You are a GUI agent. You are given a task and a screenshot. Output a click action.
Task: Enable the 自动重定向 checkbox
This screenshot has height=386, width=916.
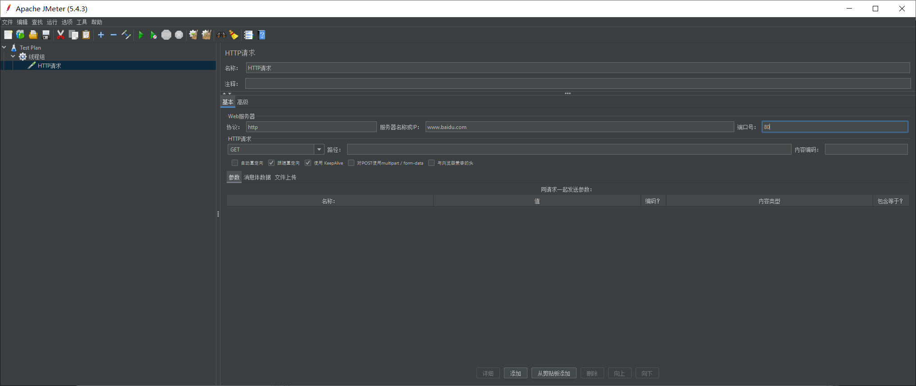pos(235,163)
